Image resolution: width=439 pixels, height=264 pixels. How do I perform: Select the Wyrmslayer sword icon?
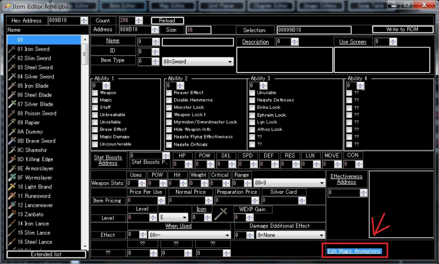(12, 177)
